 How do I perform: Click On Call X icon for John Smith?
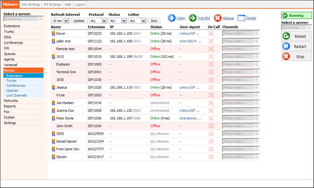(211, 126)
